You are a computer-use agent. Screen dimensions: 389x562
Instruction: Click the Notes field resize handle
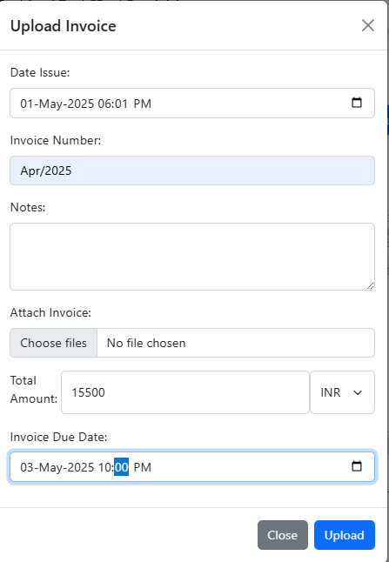tap(371, 285)
